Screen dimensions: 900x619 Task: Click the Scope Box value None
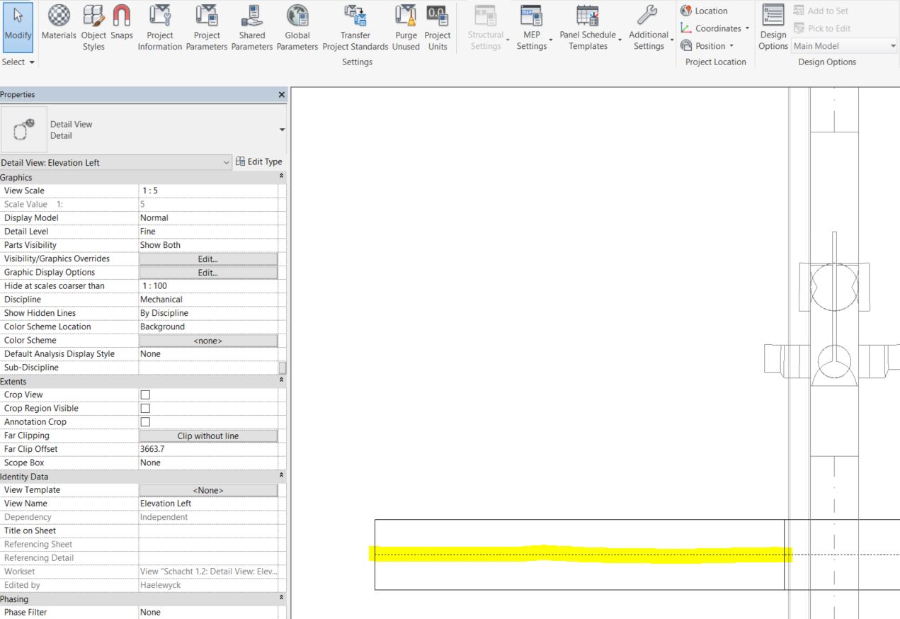pos(208,462)
